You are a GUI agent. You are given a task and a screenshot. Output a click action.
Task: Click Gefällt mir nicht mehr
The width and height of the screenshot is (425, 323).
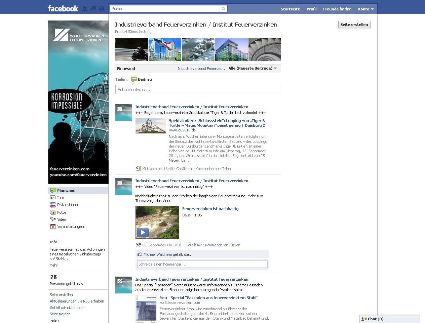tap(67, 308)
